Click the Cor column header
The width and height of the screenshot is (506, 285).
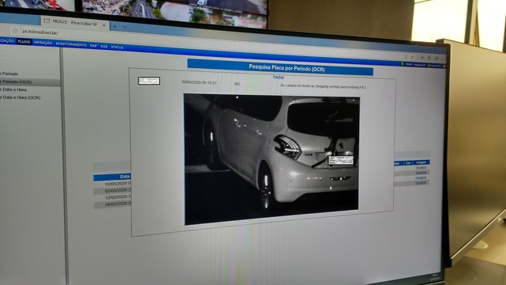click(408, 163)
